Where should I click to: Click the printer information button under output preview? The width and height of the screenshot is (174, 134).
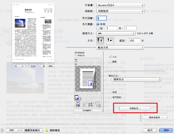(88, 110)
